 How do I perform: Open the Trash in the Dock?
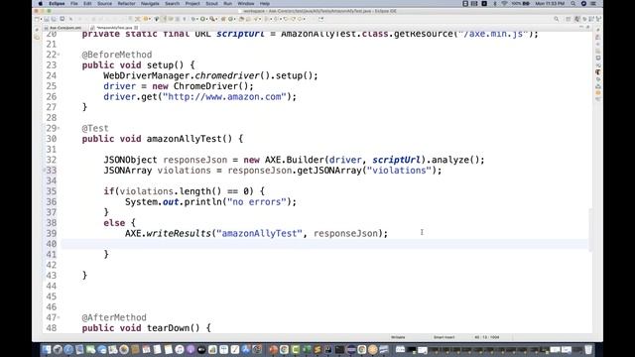point(588,349)
